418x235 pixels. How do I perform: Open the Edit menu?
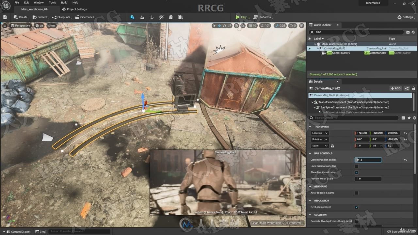pos(26,3)
